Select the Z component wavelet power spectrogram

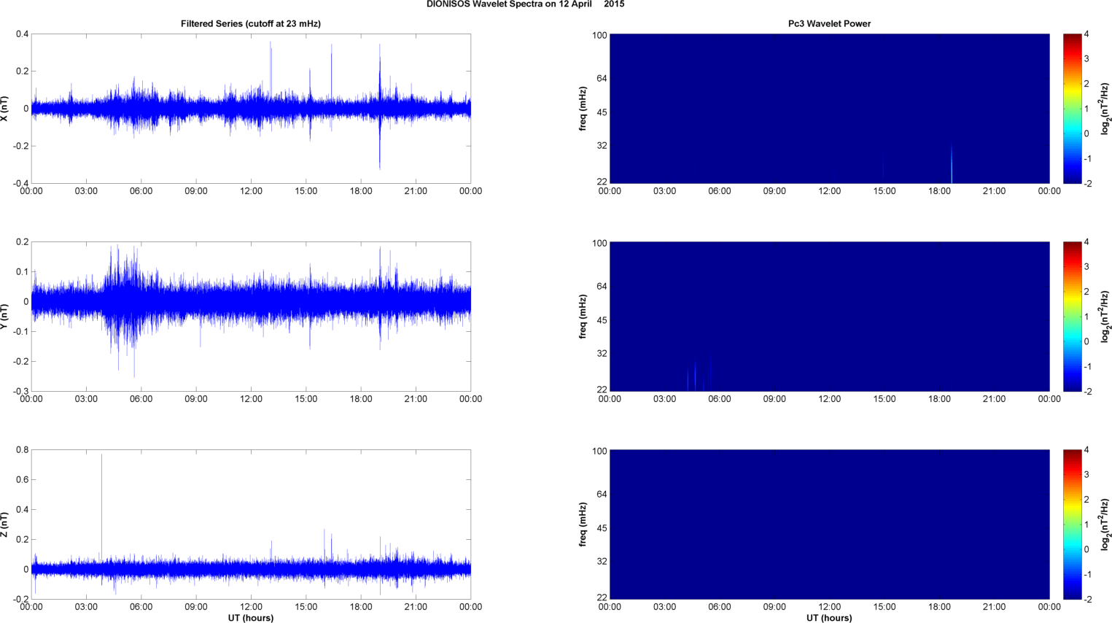click(x=829, y=525)
